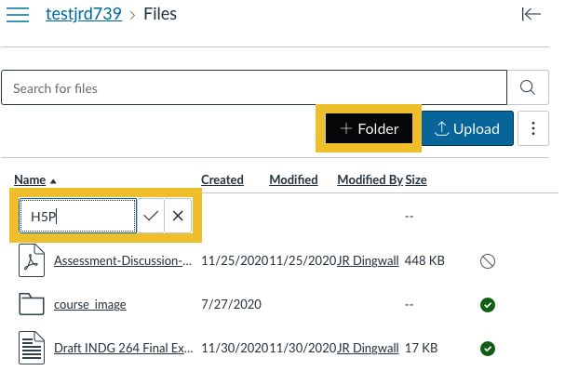This screenshot has width=565, height=371.
Task: Click the course_image folder icon
Action: (x=32, y=304)
